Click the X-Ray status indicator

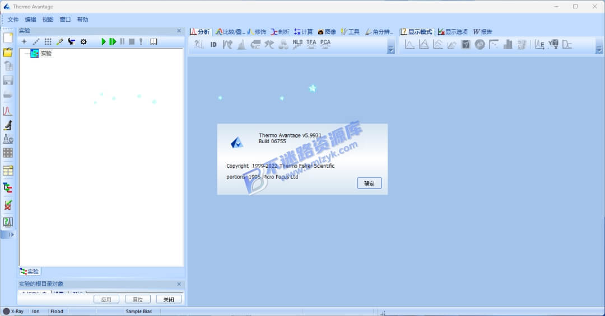click(x=13, y=312)
